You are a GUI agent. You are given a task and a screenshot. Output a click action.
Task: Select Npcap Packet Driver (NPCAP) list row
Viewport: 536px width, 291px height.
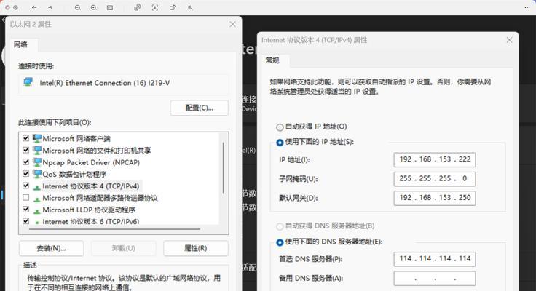[x=91, y=162]
